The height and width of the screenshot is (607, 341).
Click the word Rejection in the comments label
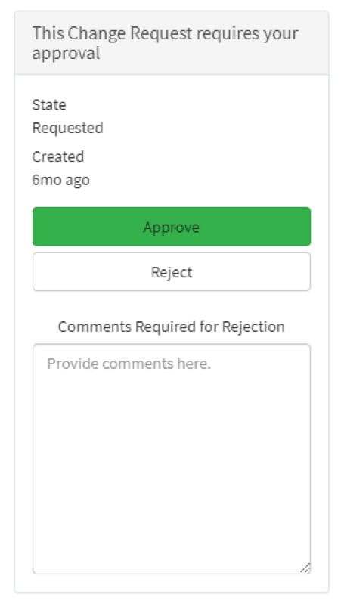coord(253,327)
